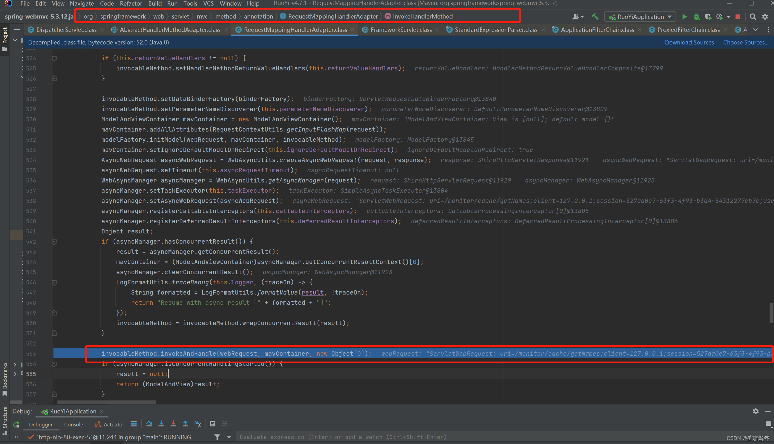The width and height of the screenshot is (774, 444).
Task: Click the Trace Current Stream Chain icon
Action: [225, 424]
